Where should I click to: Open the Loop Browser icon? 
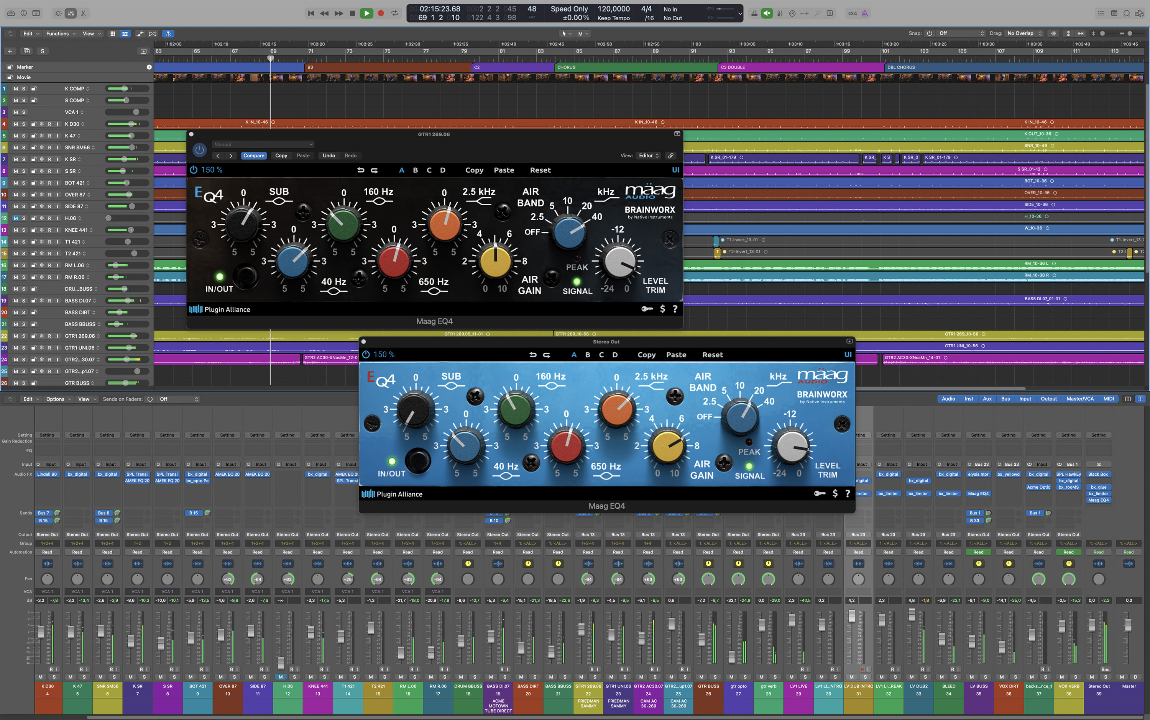[x=1126, y=13]
